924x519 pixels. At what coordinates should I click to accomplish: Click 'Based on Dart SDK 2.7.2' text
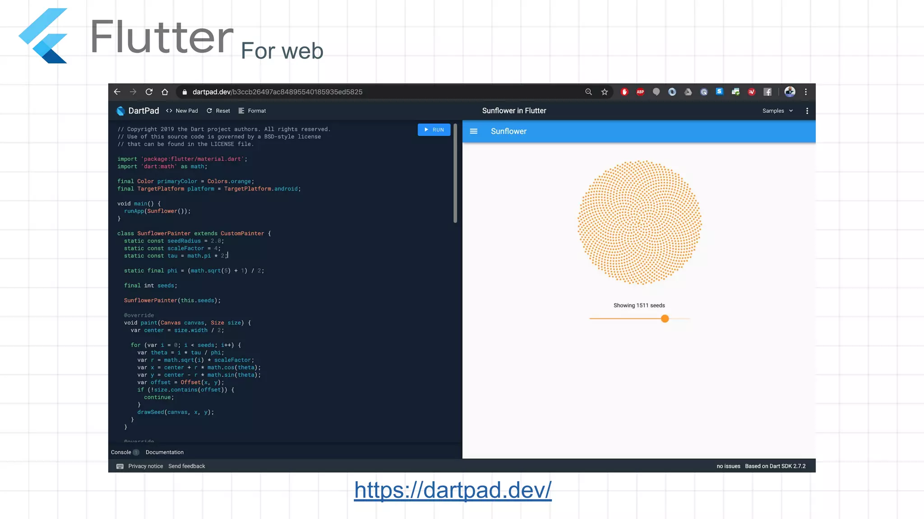[775, 466]
